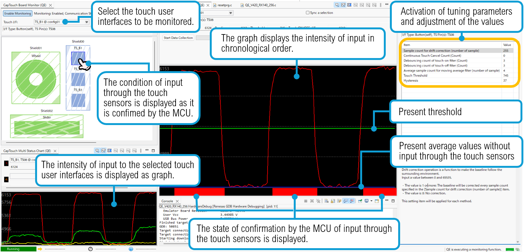Click the Slider widget on Shield02
This screenshot has width=524, height=252.
47,127
